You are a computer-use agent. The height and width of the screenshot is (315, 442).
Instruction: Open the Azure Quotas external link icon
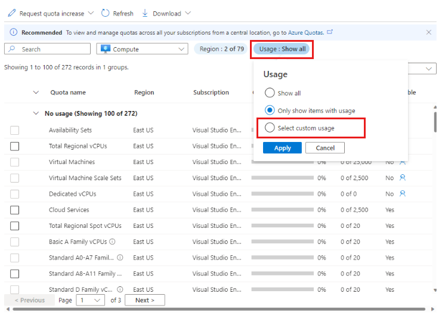pos(330,32)
